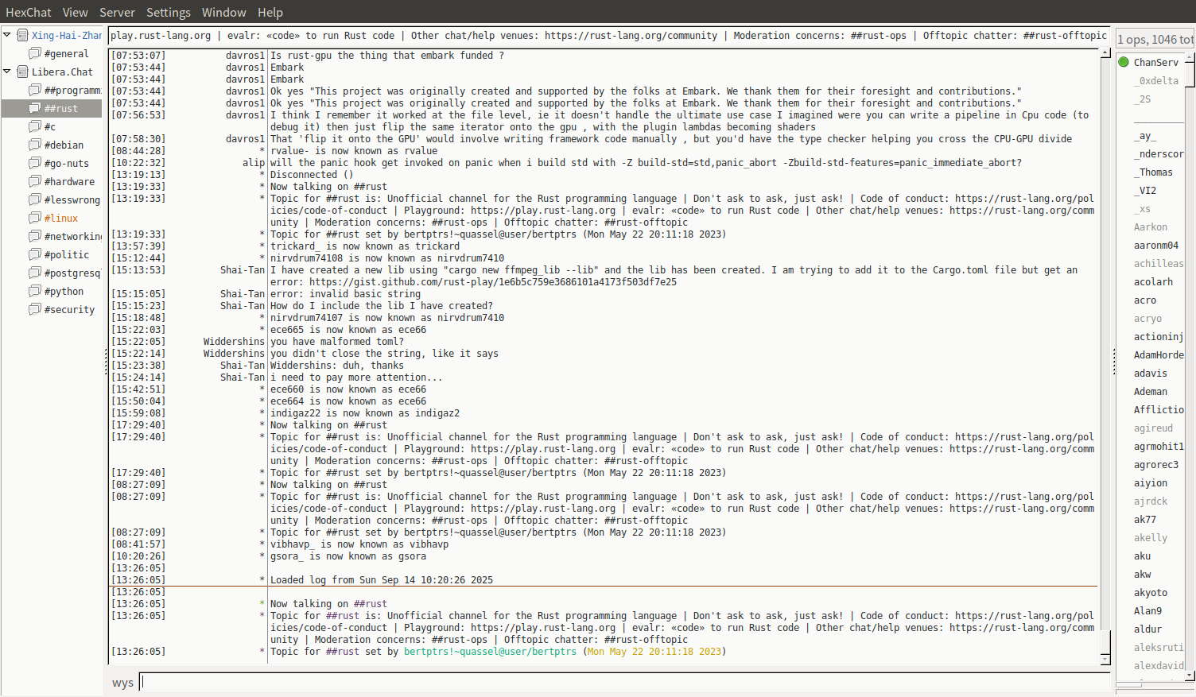Switch to the #hardware channel

pos(69,181)
